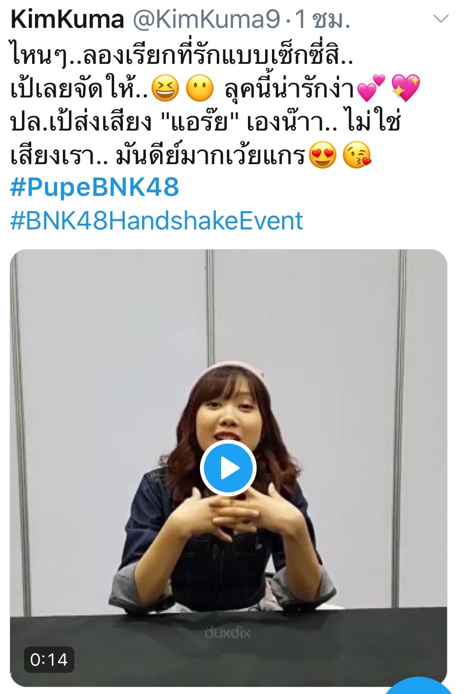This screenshot has height=694, width=471.
Task: Open the tweet via the 1 ชม. timestamp
Action: [x=322, y=20]
